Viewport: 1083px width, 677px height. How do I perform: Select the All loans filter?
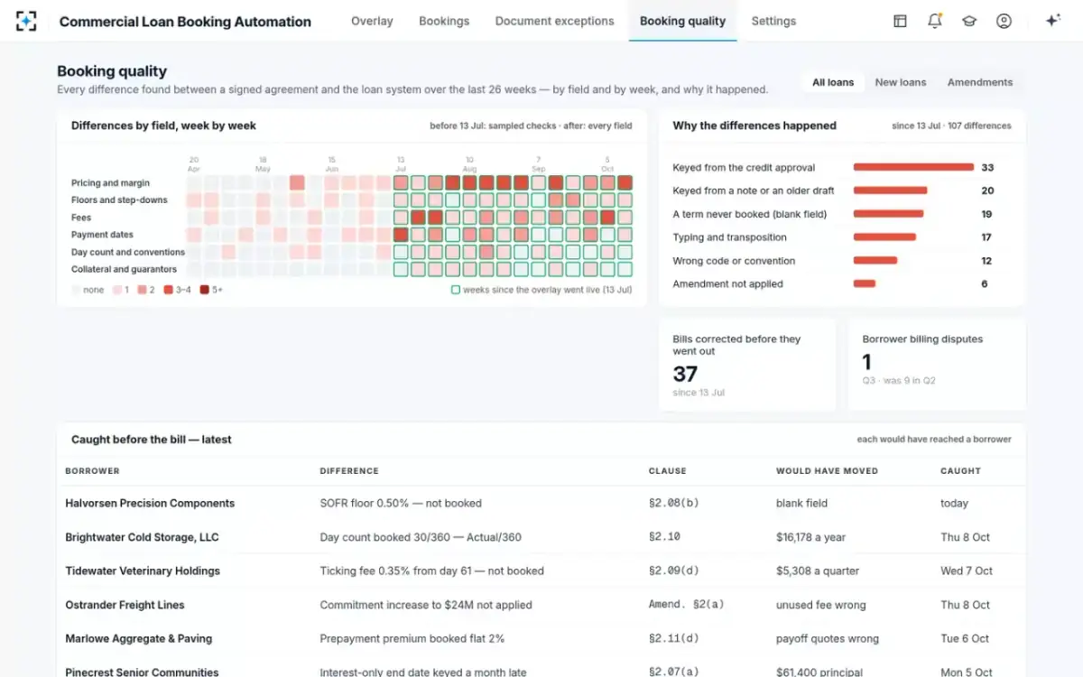833,82
